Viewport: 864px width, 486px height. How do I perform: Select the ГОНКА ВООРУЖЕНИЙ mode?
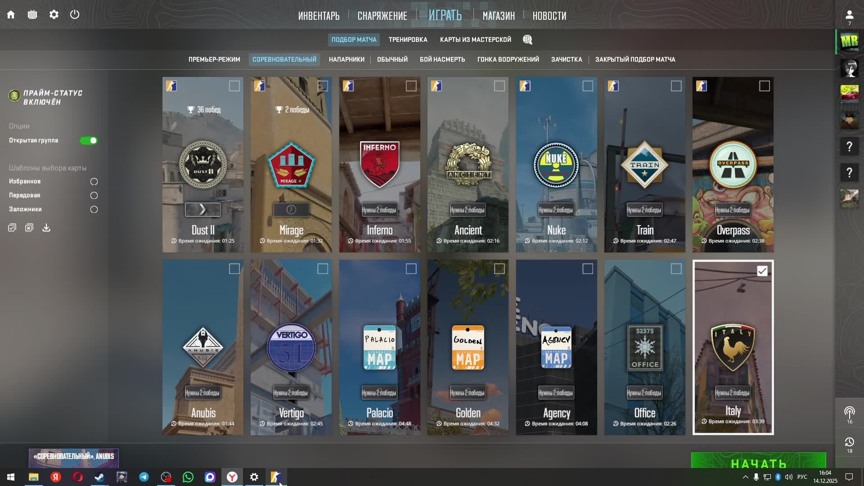click(508, 59)
